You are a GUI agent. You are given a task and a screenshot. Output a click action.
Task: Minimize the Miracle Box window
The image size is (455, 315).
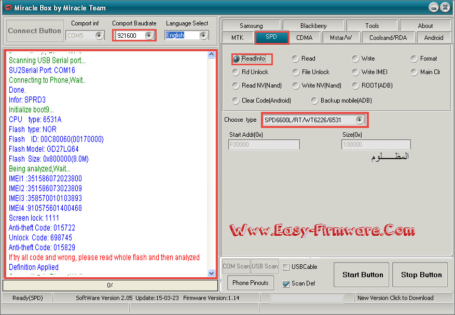coord(434,8)
